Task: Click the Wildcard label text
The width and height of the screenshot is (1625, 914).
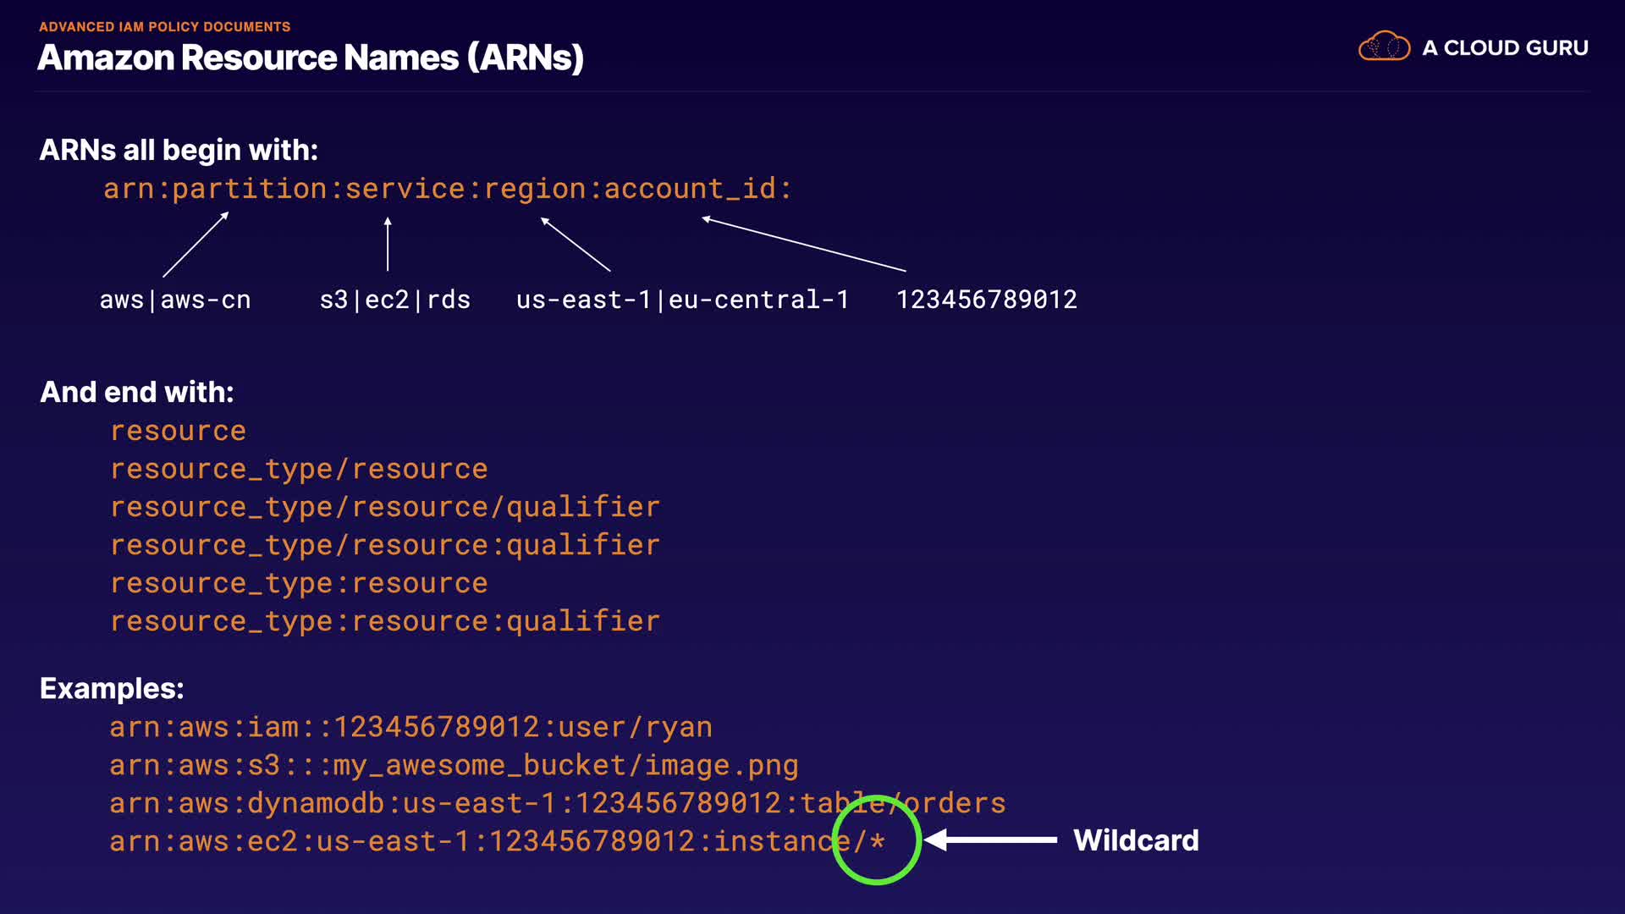Action: (x=1136, y=840)
